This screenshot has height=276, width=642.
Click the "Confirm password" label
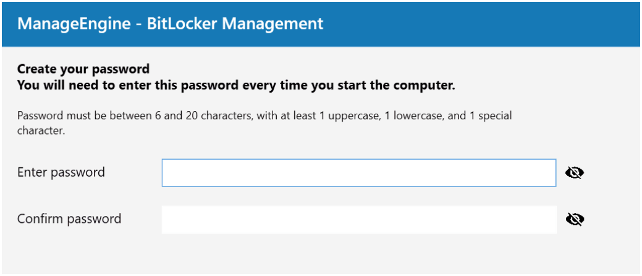[69, 219]
